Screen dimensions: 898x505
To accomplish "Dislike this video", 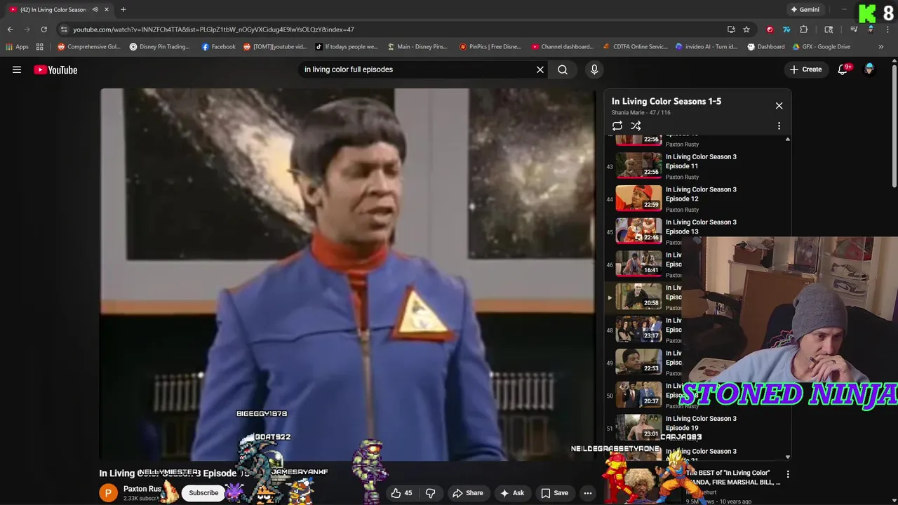I will tap(430, 493).
